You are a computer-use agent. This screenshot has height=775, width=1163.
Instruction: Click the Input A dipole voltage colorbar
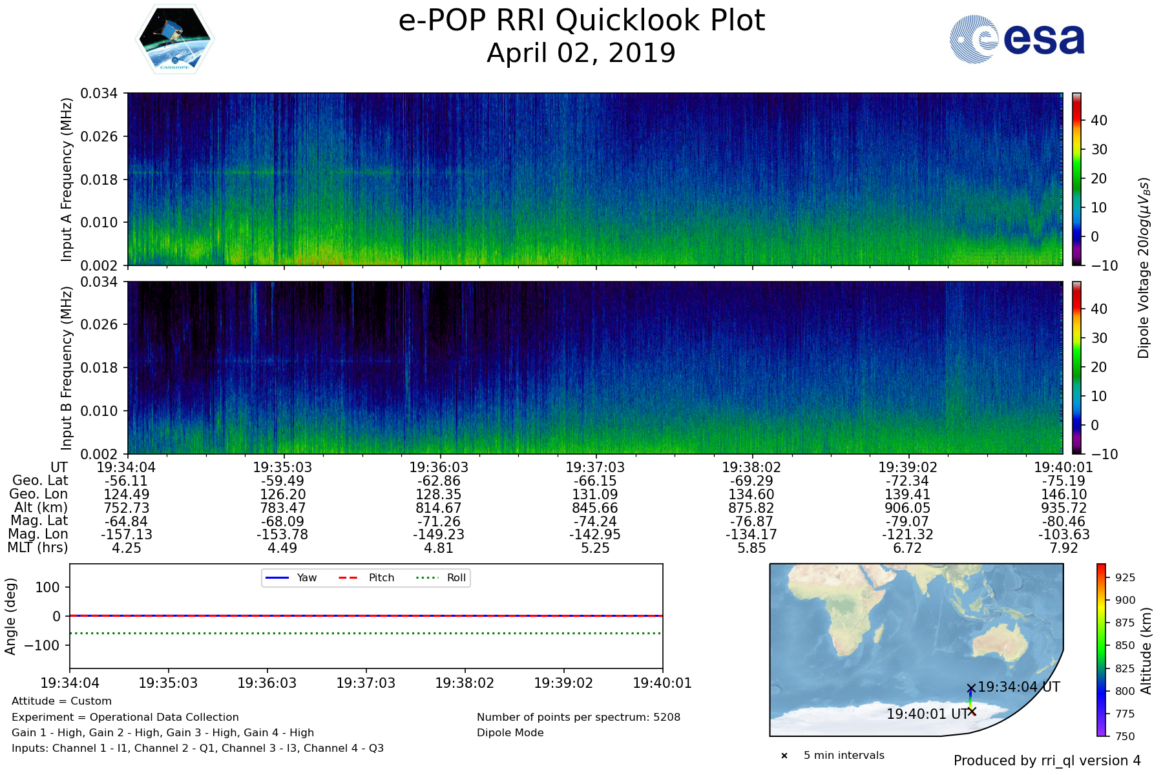(x=1077, y=179)
